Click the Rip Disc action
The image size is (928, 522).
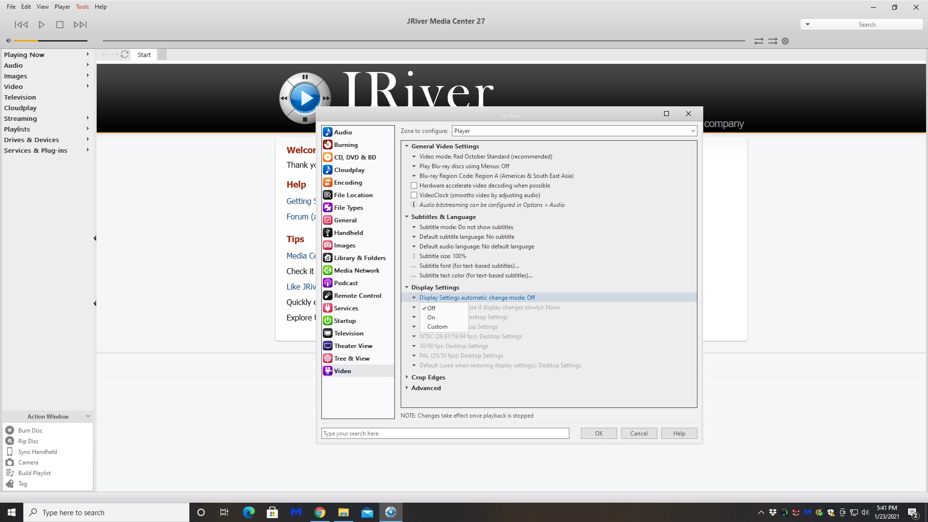(28, 441)
